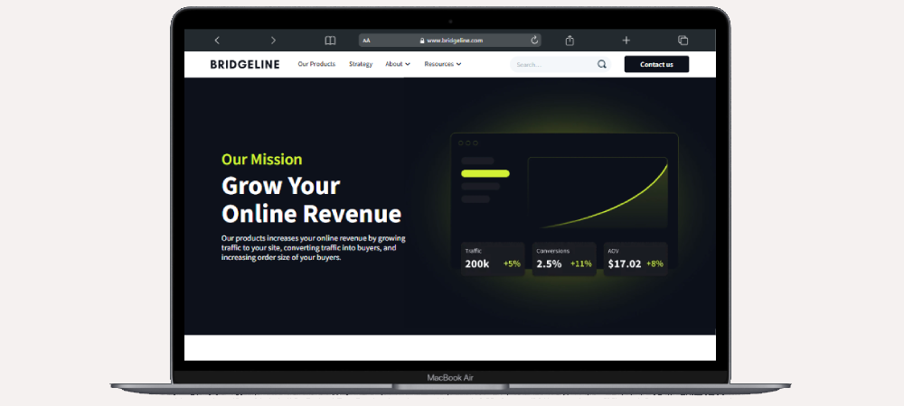Reload the page with refresh icon

click(x=534, y=41)
